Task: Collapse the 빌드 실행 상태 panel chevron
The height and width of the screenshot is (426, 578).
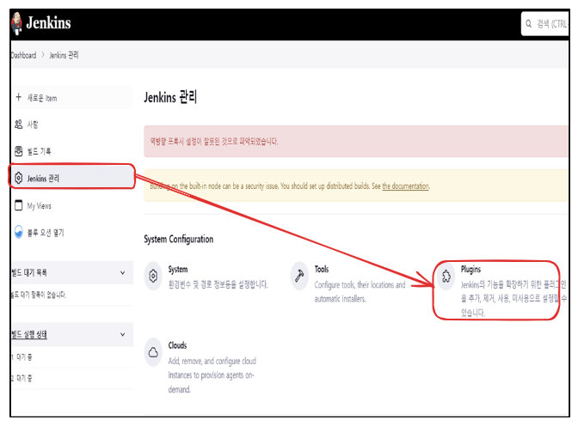Action: [122, 335]
